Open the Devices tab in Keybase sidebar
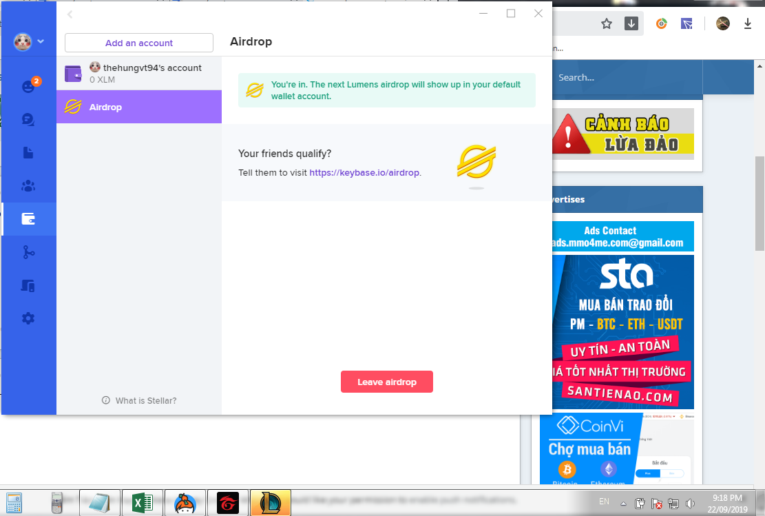Screen dimensions: 765x516 tap(28, 286)
